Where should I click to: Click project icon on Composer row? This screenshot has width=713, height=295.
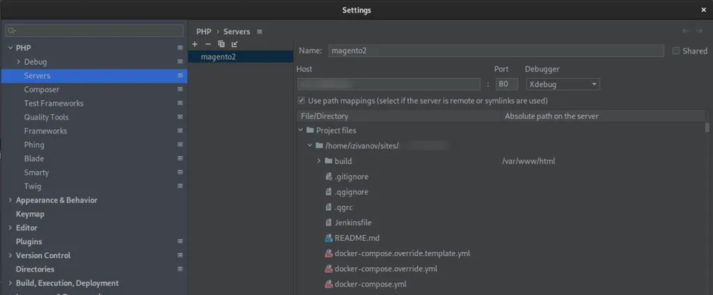[x=180, y=90]
